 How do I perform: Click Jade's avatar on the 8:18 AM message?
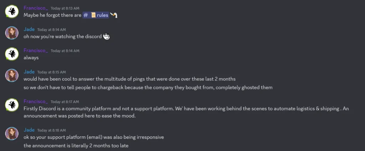point(12,133)
